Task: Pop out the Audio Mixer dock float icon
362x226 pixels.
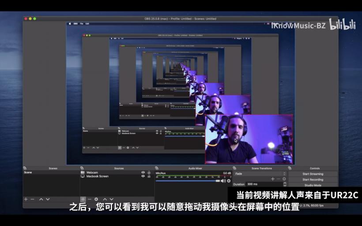Action: tap(157, 168)
